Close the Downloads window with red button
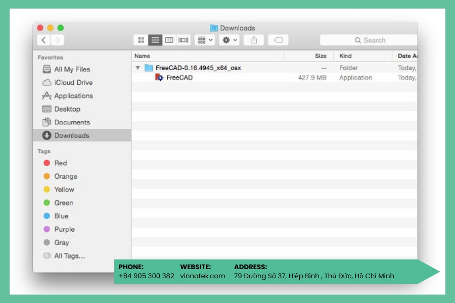This screenshot has width=455, height=303. pyautogui.click(x=40, y=28)
